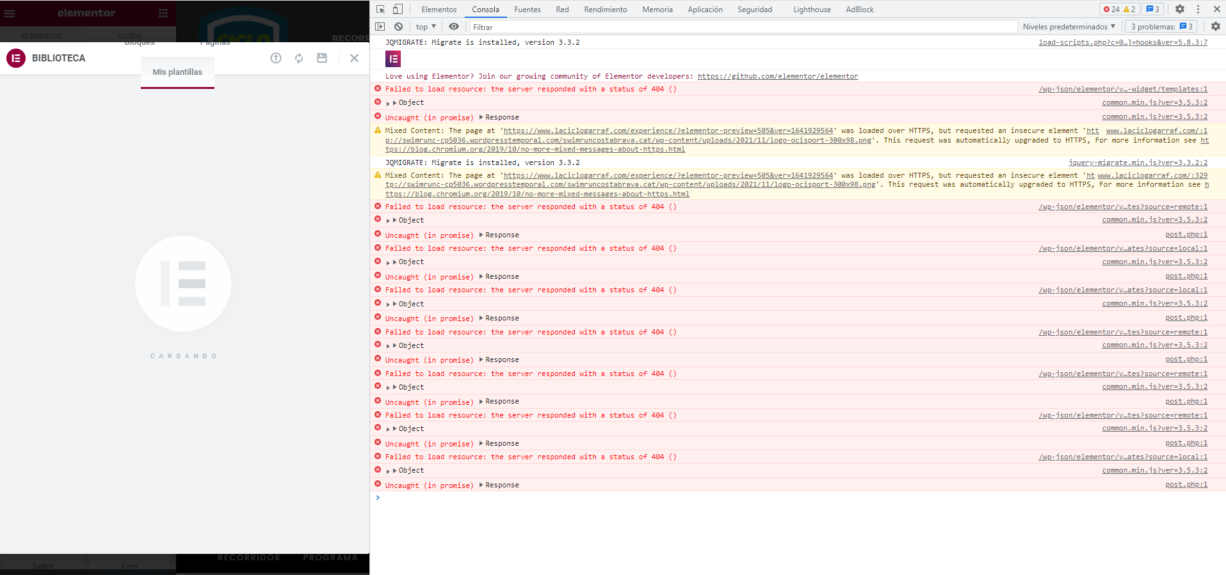Open the DevTools three-dot customize menu
The image size is (1226, 575).
click(x=1198, y=9)
